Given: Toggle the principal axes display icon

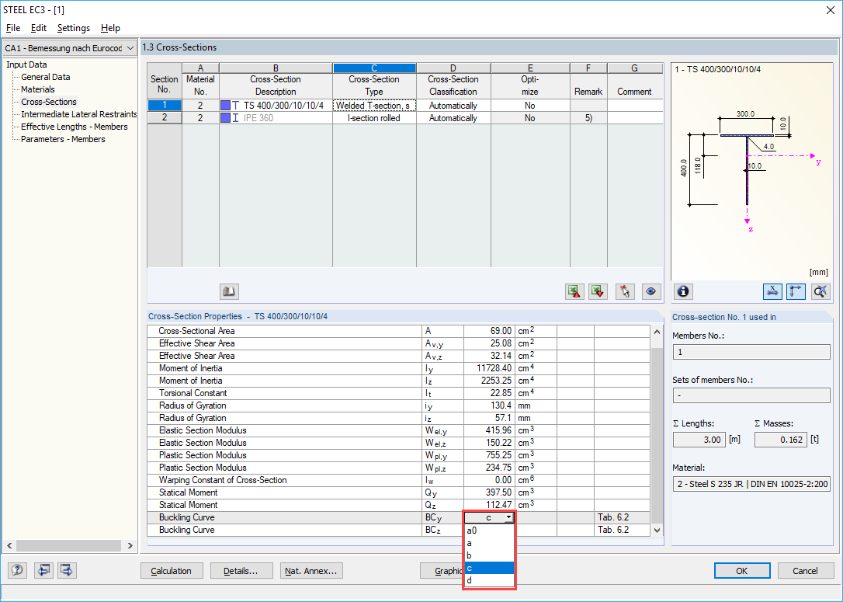Looking at the screenshot, I should pos(796,291).
